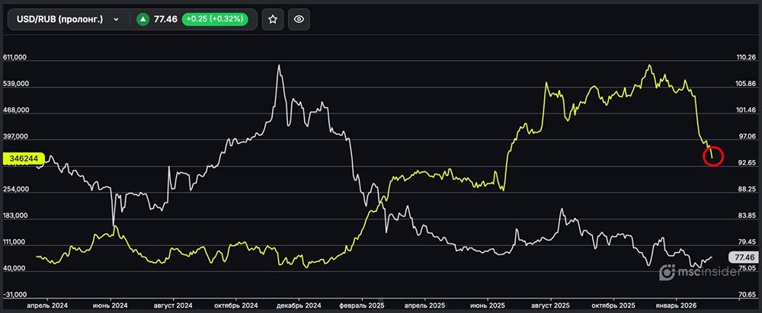This screenshot has width=762, height=313.
Task: Click the 70.65 right axis label
Action: point(746,295)
